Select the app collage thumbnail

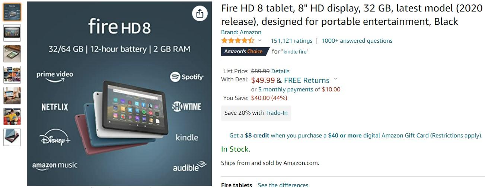[x=12, y=74]
